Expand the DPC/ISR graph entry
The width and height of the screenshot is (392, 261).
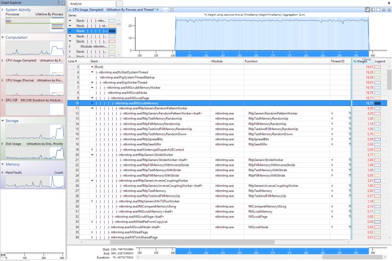pos(2,100)
